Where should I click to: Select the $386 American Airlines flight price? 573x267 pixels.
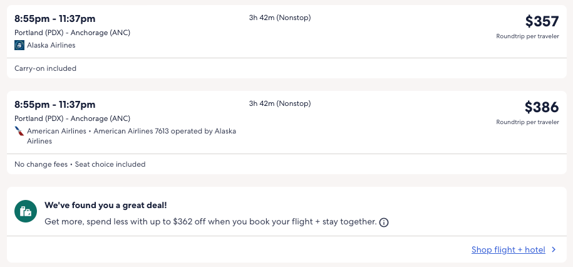(x=541, y=107)
